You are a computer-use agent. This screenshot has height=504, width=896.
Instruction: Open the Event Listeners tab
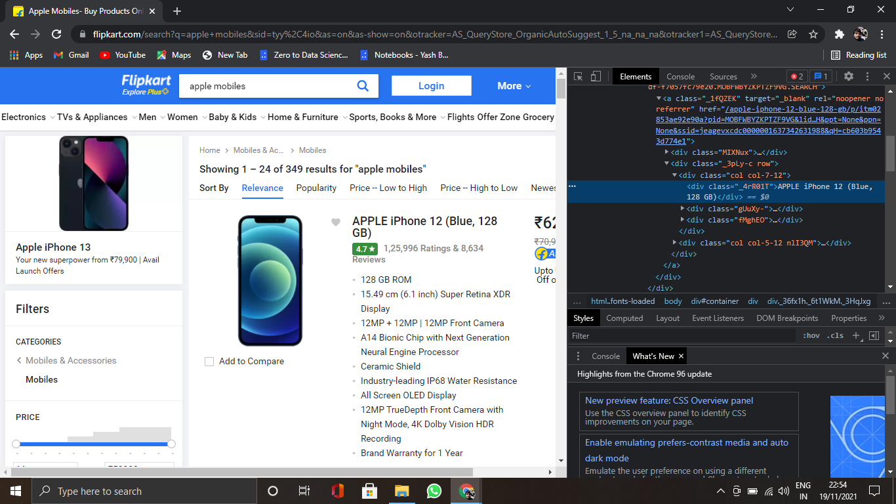[718, 318]
